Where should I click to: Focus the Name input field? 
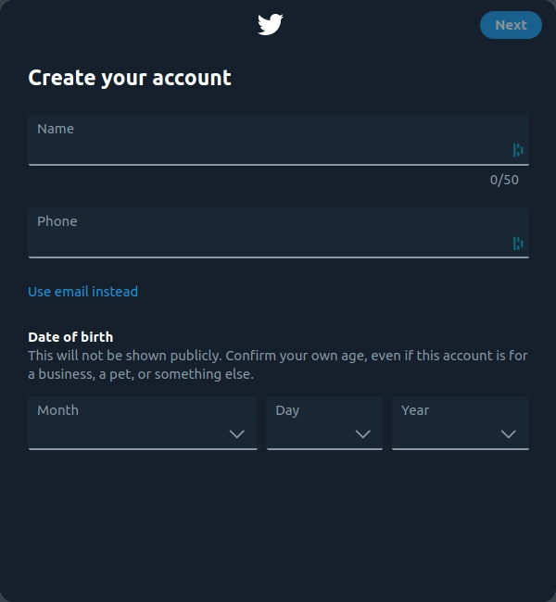(269, 148)
